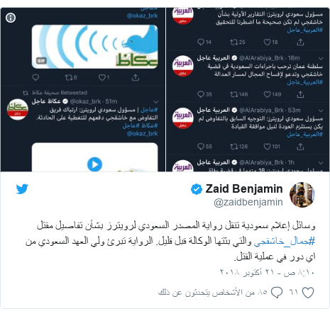Play the video with the blue play button
The height and width of the screenshot is (316, 330).
[x=94, y=164]
